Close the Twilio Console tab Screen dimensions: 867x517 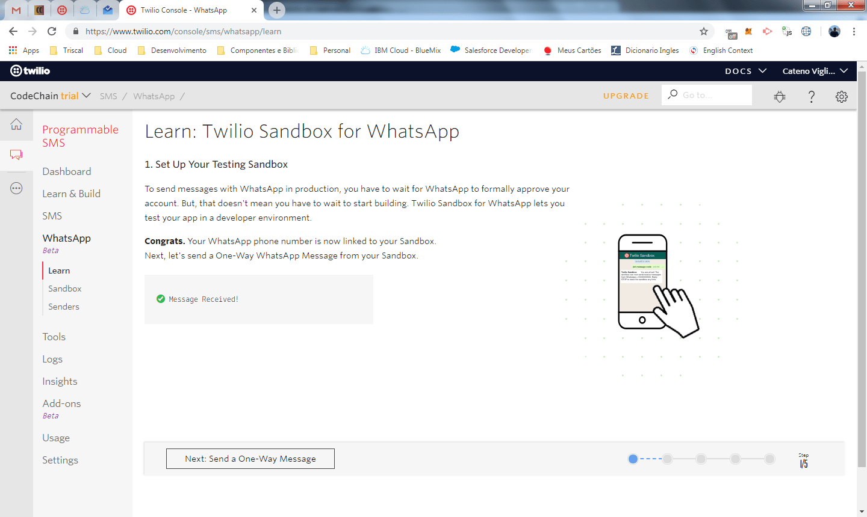(x=253, y=10)
